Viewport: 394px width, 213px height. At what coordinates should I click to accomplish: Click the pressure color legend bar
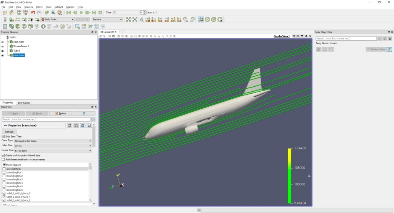coord(289,176)
